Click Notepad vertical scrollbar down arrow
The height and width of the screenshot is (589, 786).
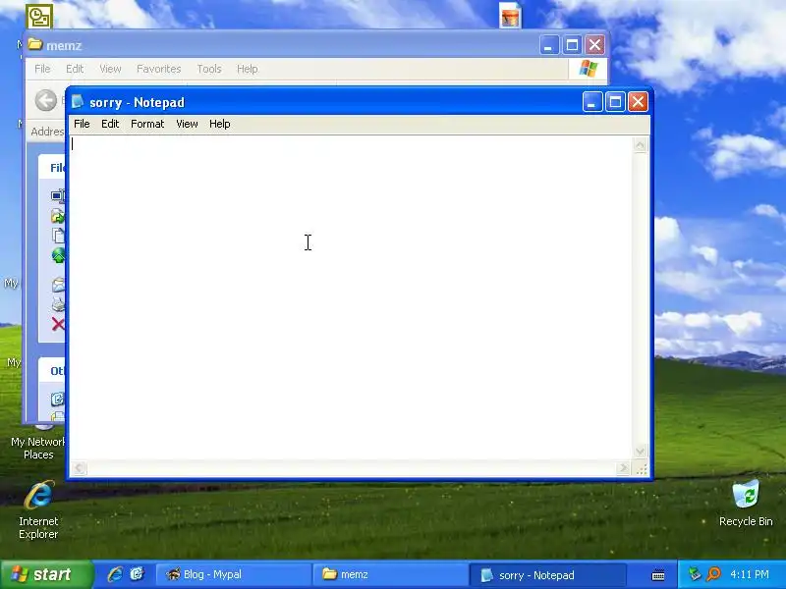click(641, 452)
